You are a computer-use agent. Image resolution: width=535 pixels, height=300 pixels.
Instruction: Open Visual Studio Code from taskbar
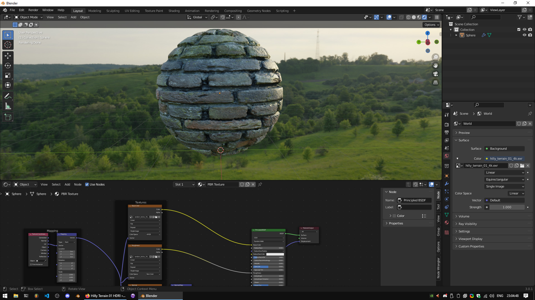point(47,296)
